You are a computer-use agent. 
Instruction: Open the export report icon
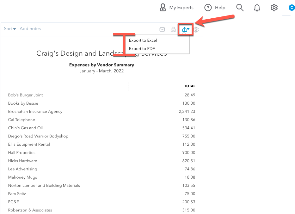click(x=186, y=29)
